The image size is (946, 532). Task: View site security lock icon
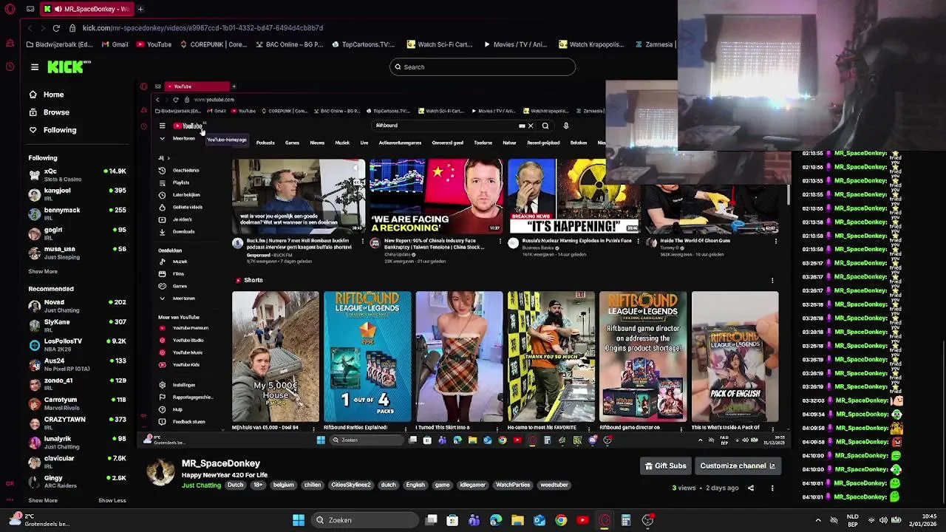[x=72, y=28]
